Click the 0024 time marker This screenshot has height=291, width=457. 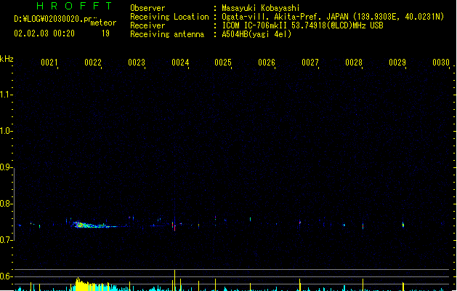[x=180, y=63]
